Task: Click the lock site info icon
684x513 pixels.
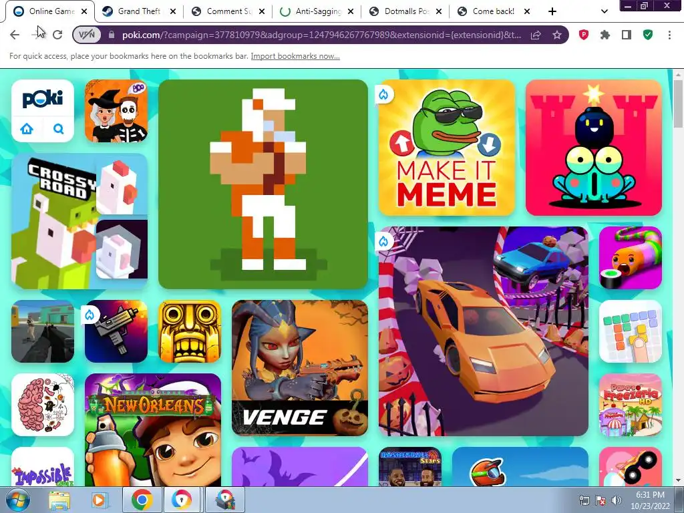Action: [112, 35]
